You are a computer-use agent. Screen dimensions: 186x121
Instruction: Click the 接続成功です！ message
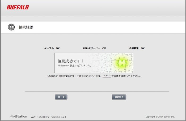coord(70,61)
